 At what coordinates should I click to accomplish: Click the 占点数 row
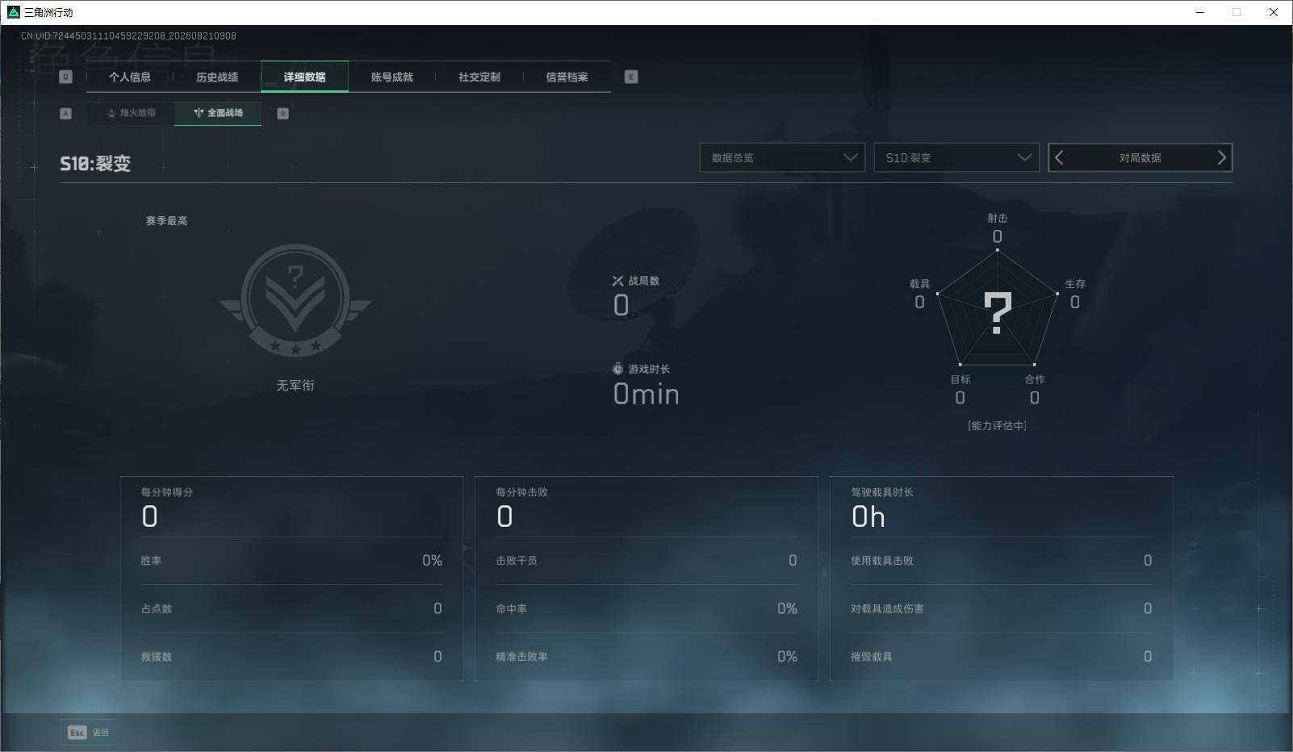tap(291, 608)
